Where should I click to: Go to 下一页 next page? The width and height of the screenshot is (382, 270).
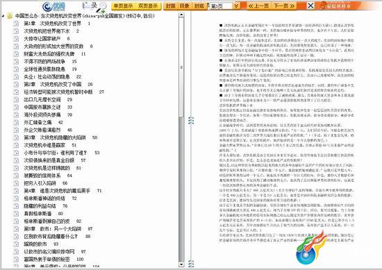click(x=284, y=6)
